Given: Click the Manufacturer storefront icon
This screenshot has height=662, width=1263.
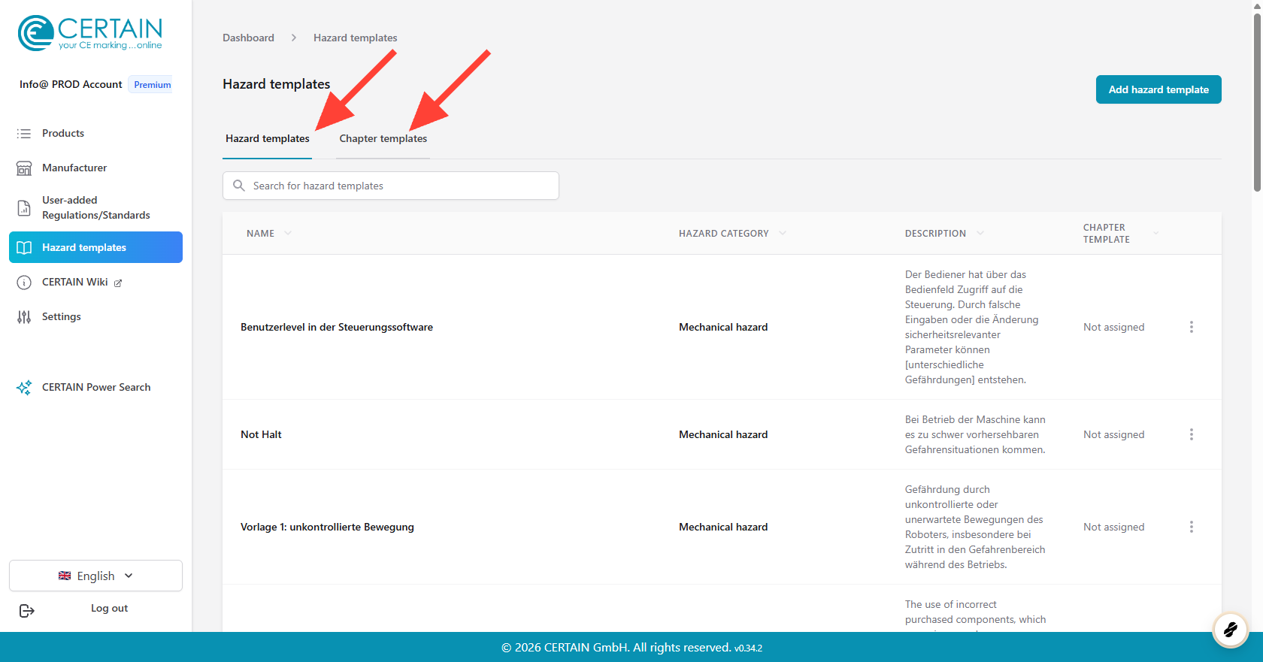Looking at the screenshot, I should (24, 168).
